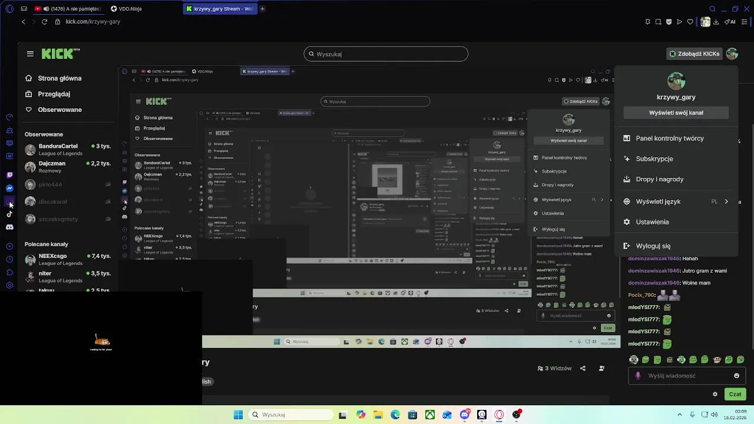Open Przeglądaj in sidebar

47,94
